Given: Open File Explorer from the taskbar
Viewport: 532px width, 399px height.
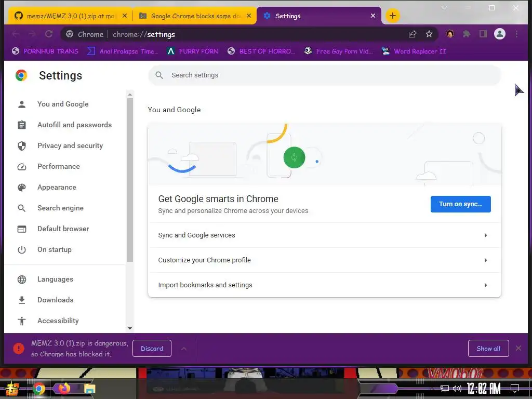Looking at the screenshot, I should pos(89,389).
